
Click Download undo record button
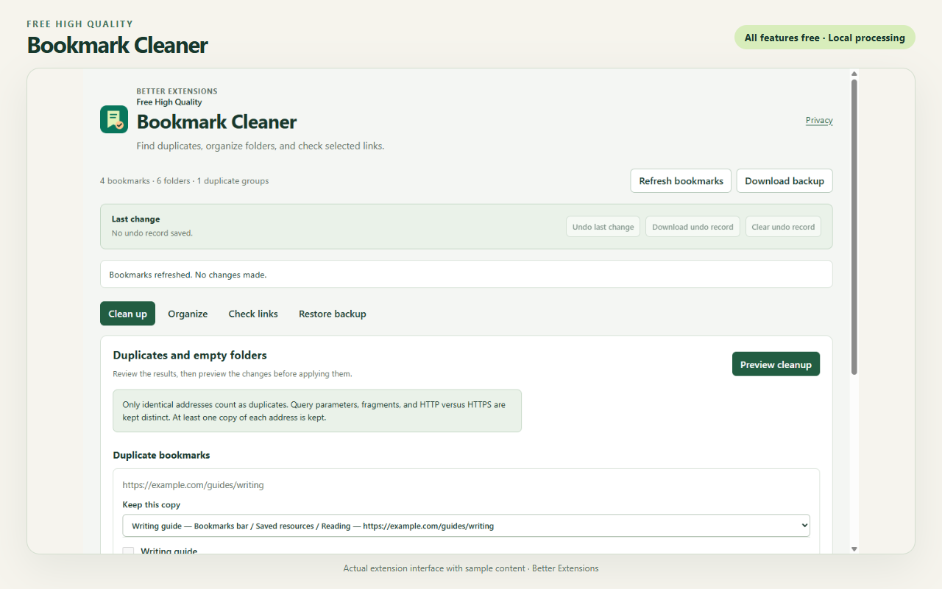693,227
